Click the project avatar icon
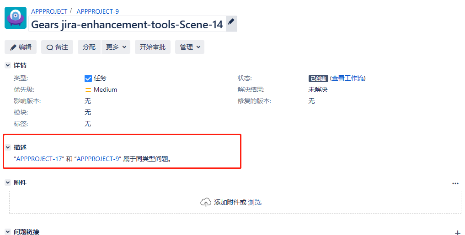Image resolution: width=465 pixels, height=235 pixels. click(x=16, y=18)
